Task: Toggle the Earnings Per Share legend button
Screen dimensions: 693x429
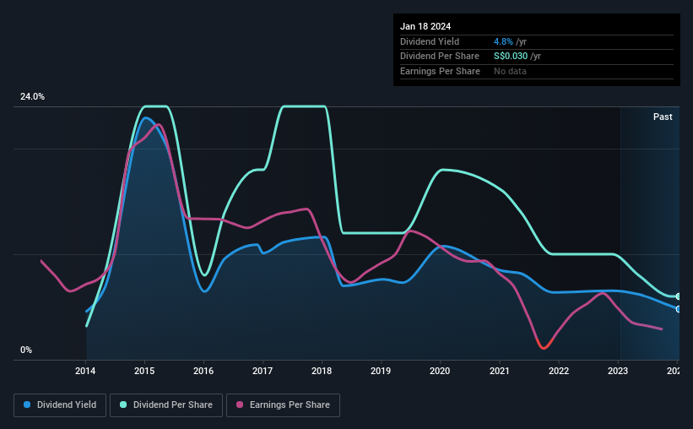Action: [x=283, y=405]
